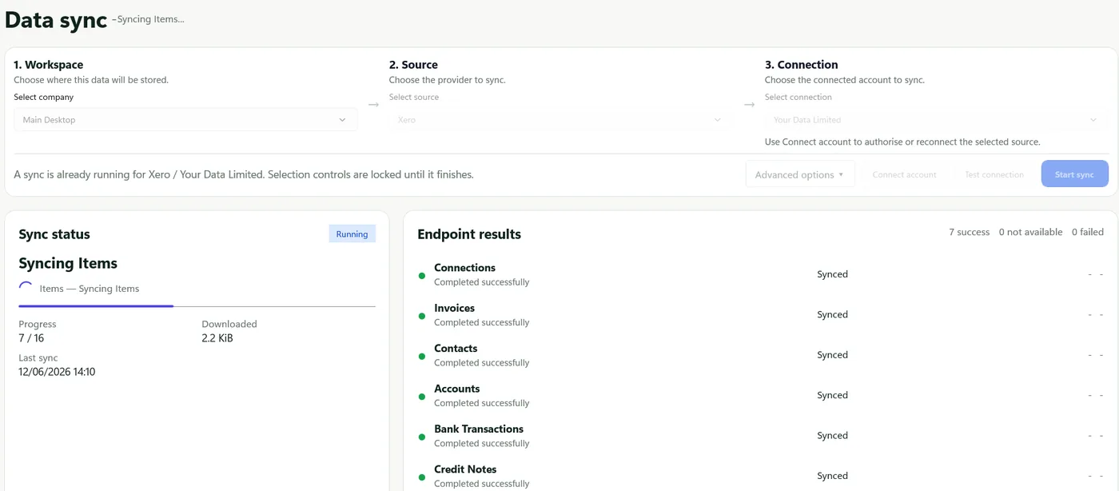The width and height of the screenshot is (1119, 491).
Task: Open the Select company dropdown showing Main Desktop
Action: pos(185,120)
